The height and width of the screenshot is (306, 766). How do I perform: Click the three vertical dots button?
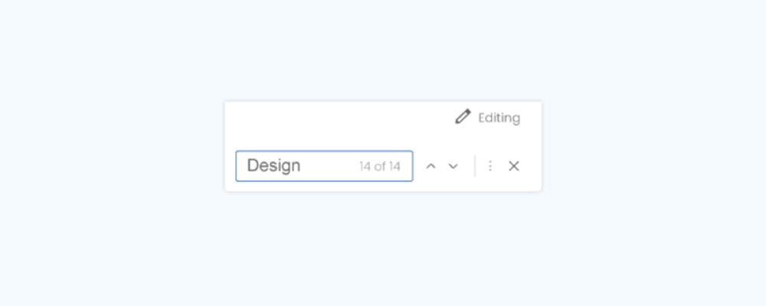[490, 166]
